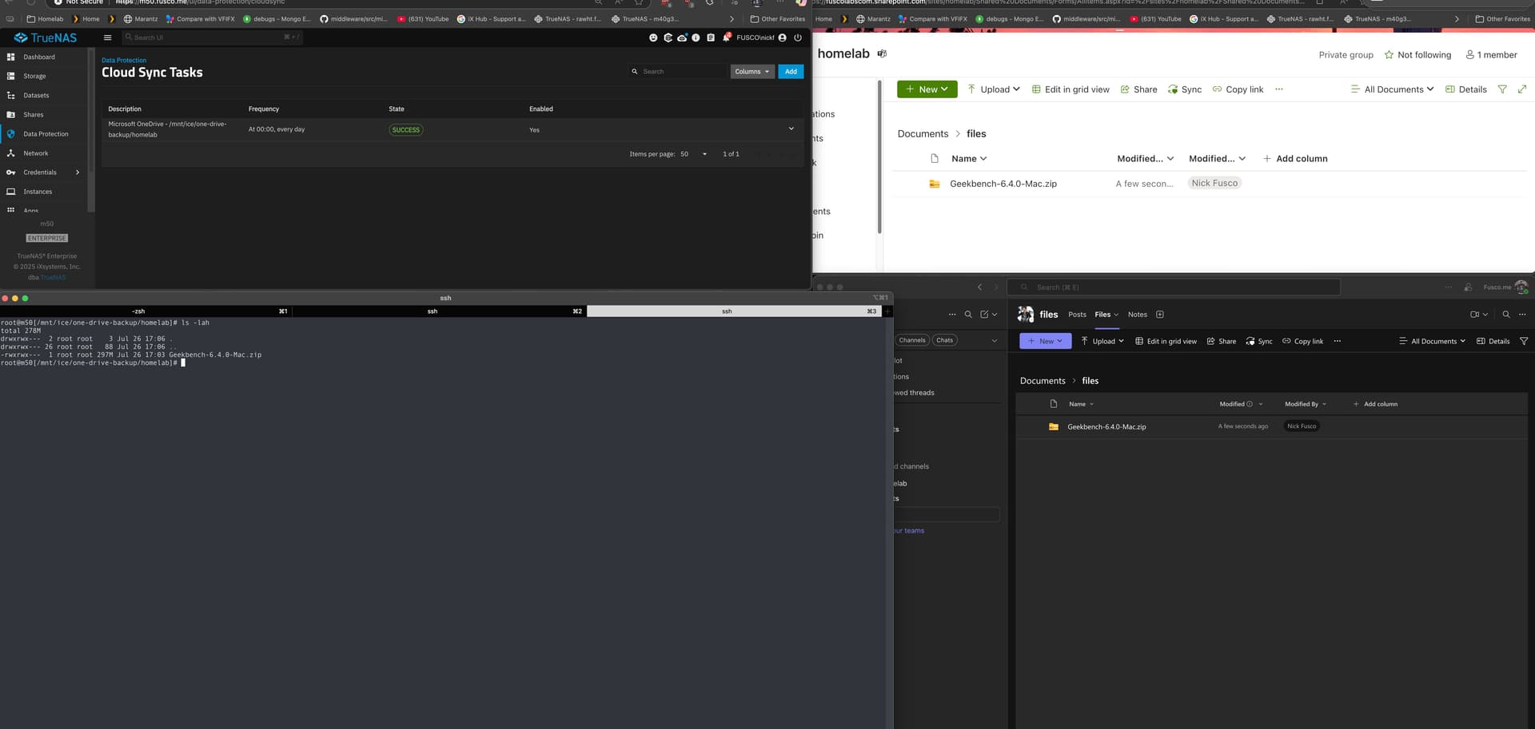This screenshot has width=1535, height=729.
Task: Toggle the Chats filter pill in Teams
Action: click(944, 340)
